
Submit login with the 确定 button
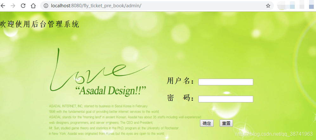[207, 123]
